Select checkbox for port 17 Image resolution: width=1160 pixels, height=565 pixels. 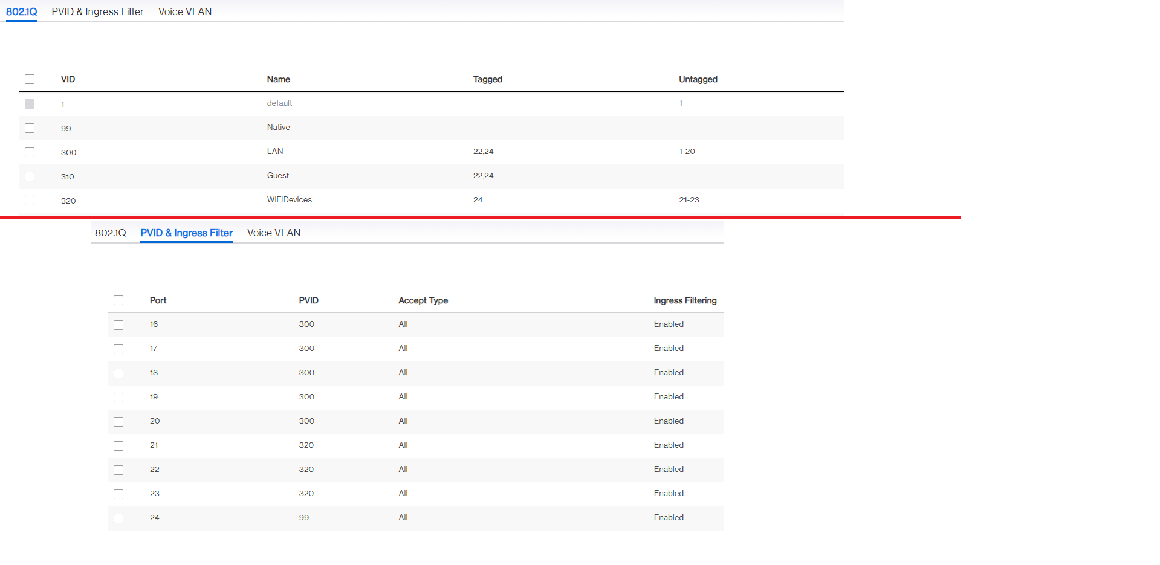coord(118,349)
